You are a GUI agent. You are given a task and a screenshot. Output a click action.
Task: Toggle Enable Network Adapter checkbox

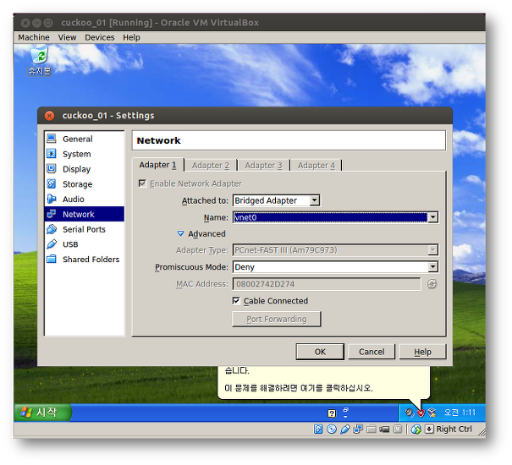tap(142, 183)
